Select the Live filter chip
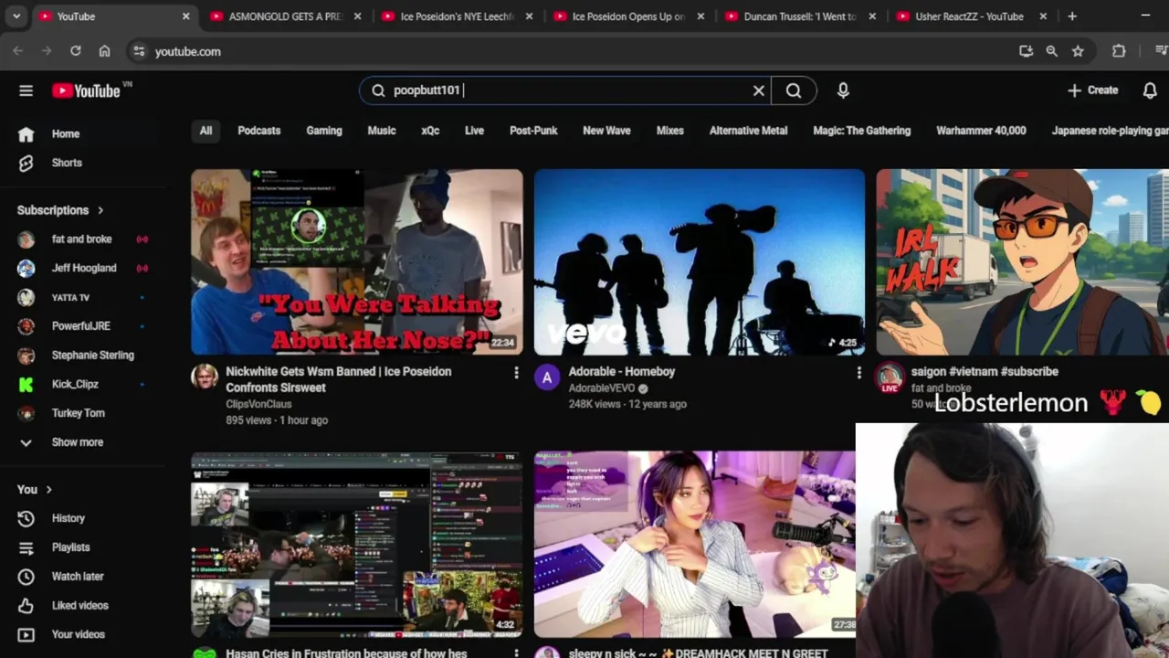 click(474, 131)
